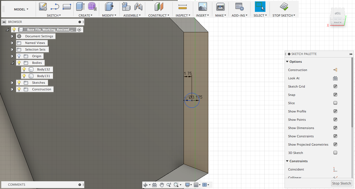Click the Stop Sketch checkmark icon
Image resolution: width=355 pixels, height=189 pixels.
tap(284, 7)
